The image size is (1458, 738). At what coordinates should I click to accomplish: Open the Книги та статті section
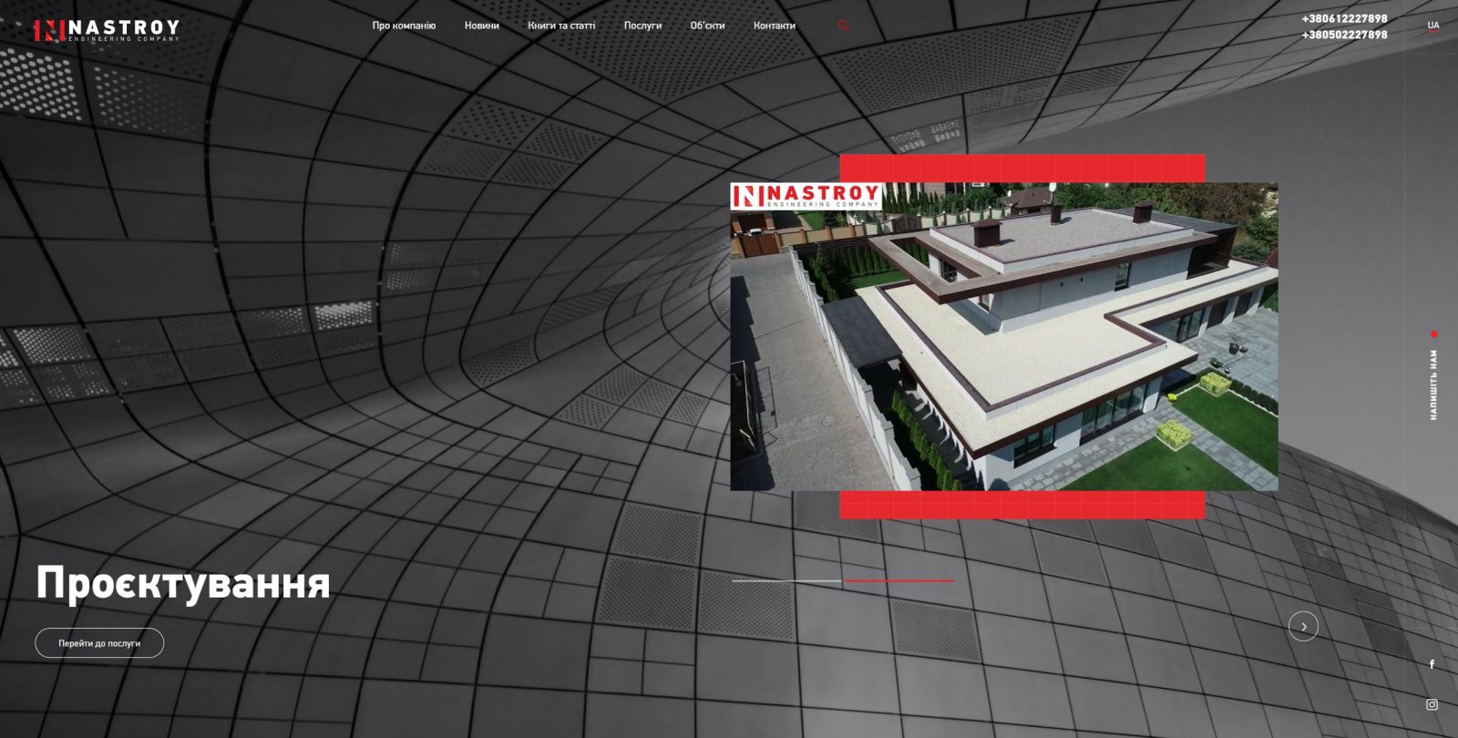[561, 26]
